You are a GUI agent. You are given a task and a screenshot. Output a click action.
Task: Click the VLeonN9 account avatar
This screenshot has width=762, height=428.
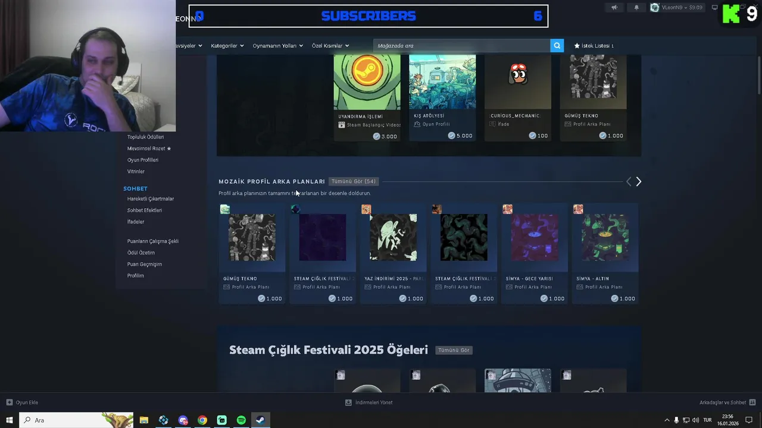click(655, 8)
